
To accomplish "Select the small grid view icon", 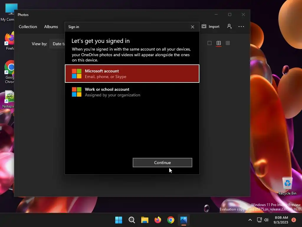I will click(228, 43).
